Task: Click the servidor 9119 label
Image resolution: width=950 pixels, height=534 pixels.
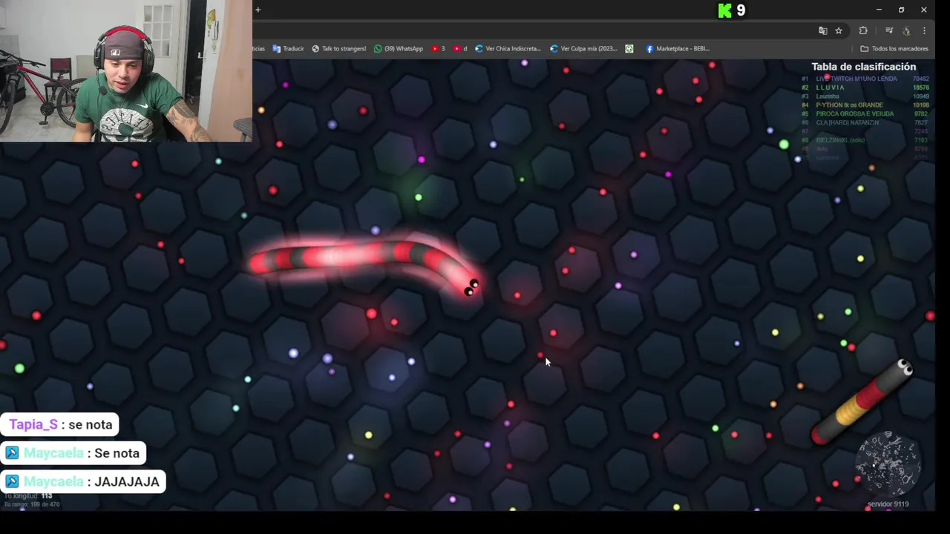Action: coord(888,504)
